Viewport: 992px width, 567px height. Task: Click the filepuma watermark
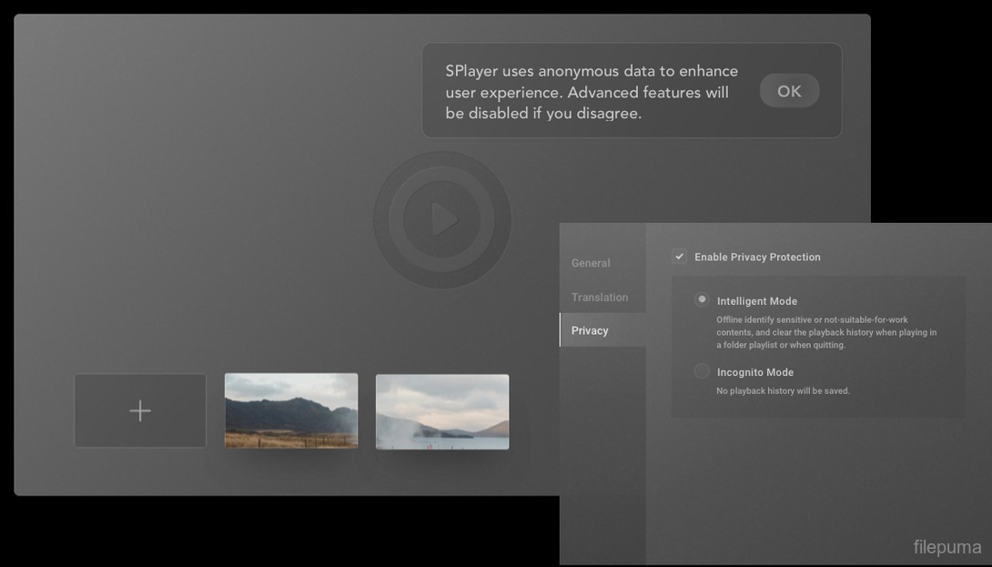click(x=946, y=547)
